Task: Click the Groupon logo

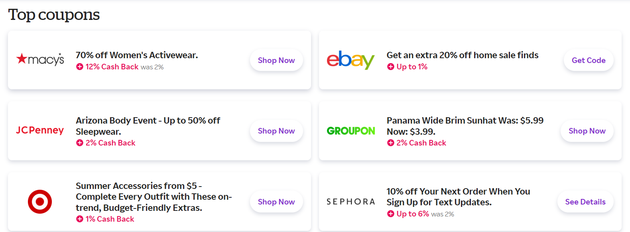Action: click(x=351, y=131)
